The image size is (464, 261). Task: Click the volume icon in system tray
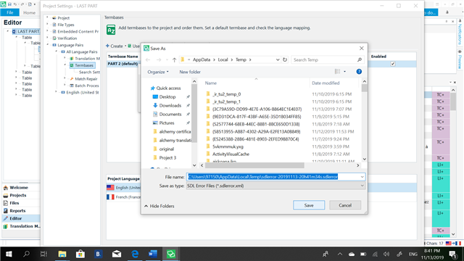386,254
